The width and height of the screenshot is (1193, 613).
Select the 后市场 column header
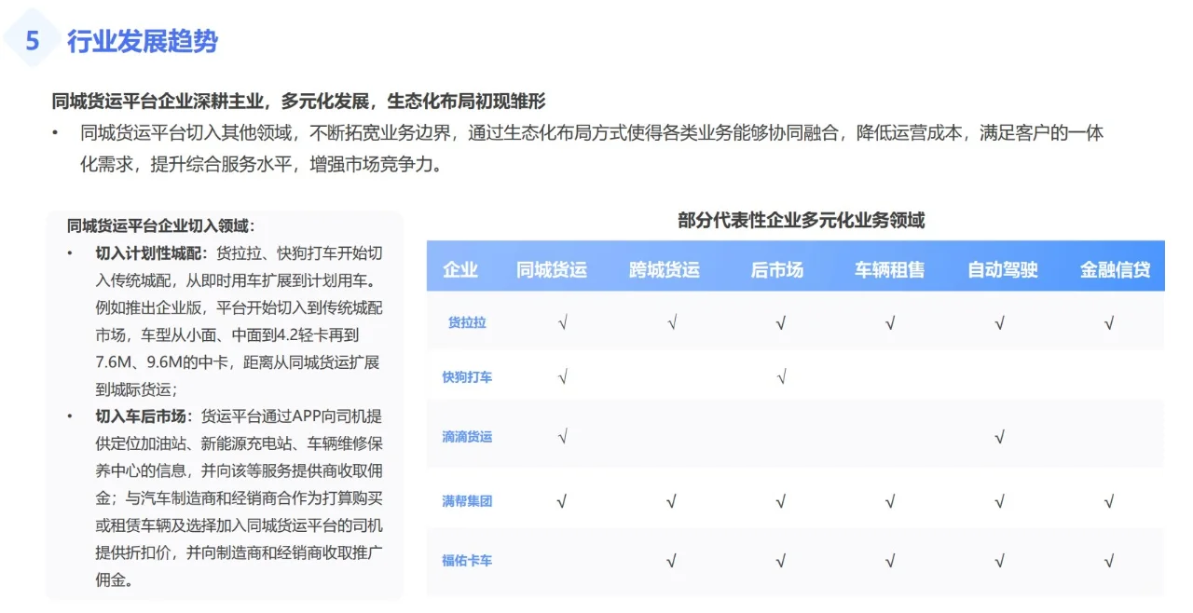pyautogui.click(x=776, y=270)
